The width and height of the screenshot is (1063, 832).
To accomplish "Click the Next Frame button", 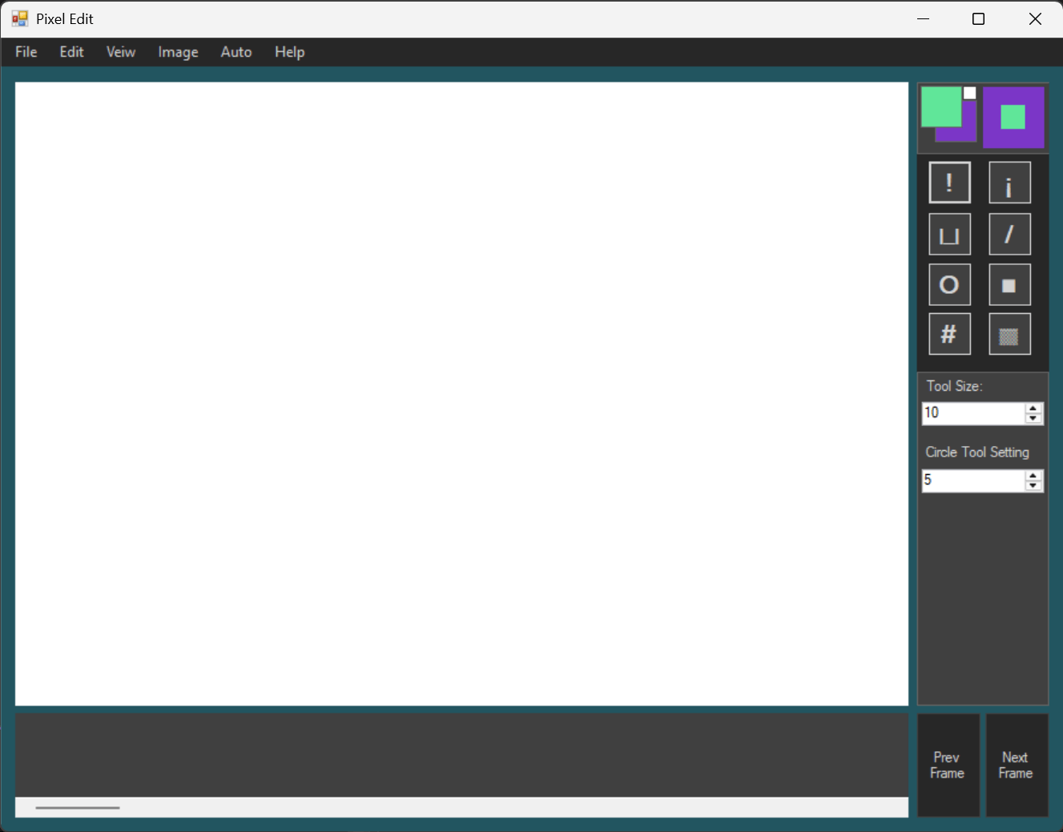I will [x=1015, y=765].
